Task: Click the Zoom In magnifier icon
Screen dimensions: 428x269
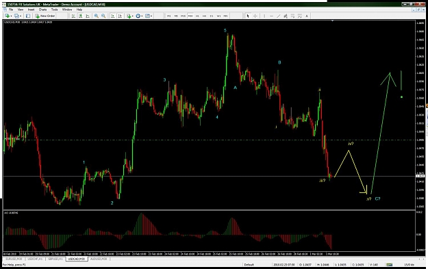Action: 97,16
